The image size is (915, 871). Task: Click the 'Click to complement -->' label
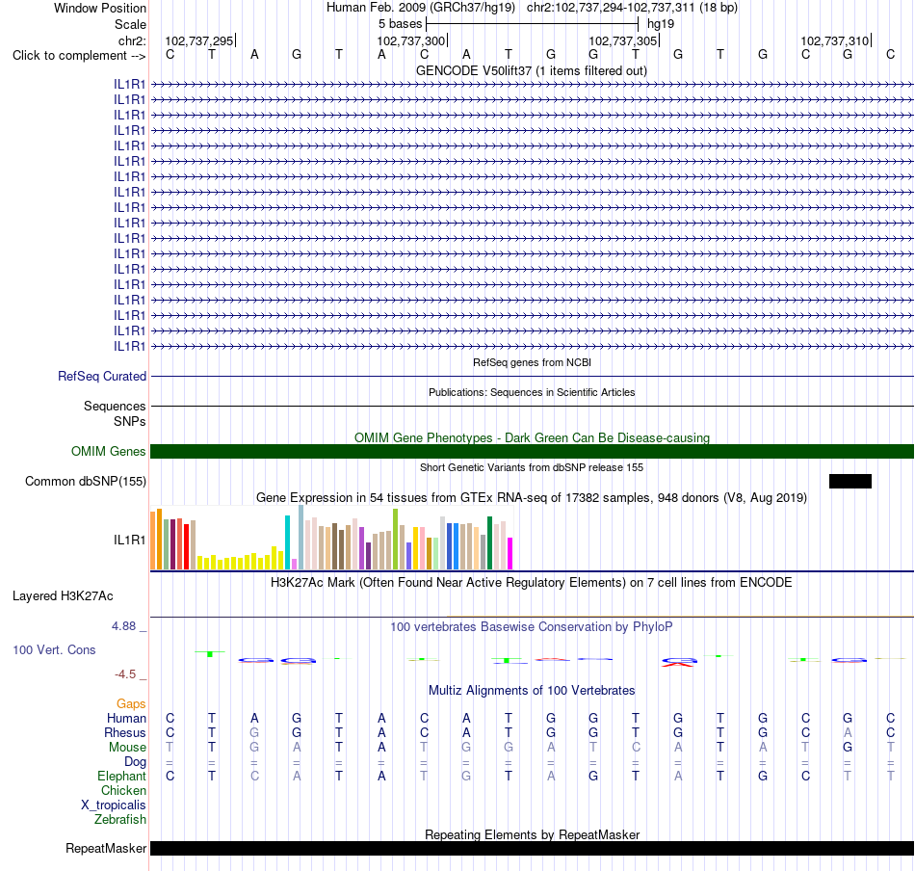[79, 56]
